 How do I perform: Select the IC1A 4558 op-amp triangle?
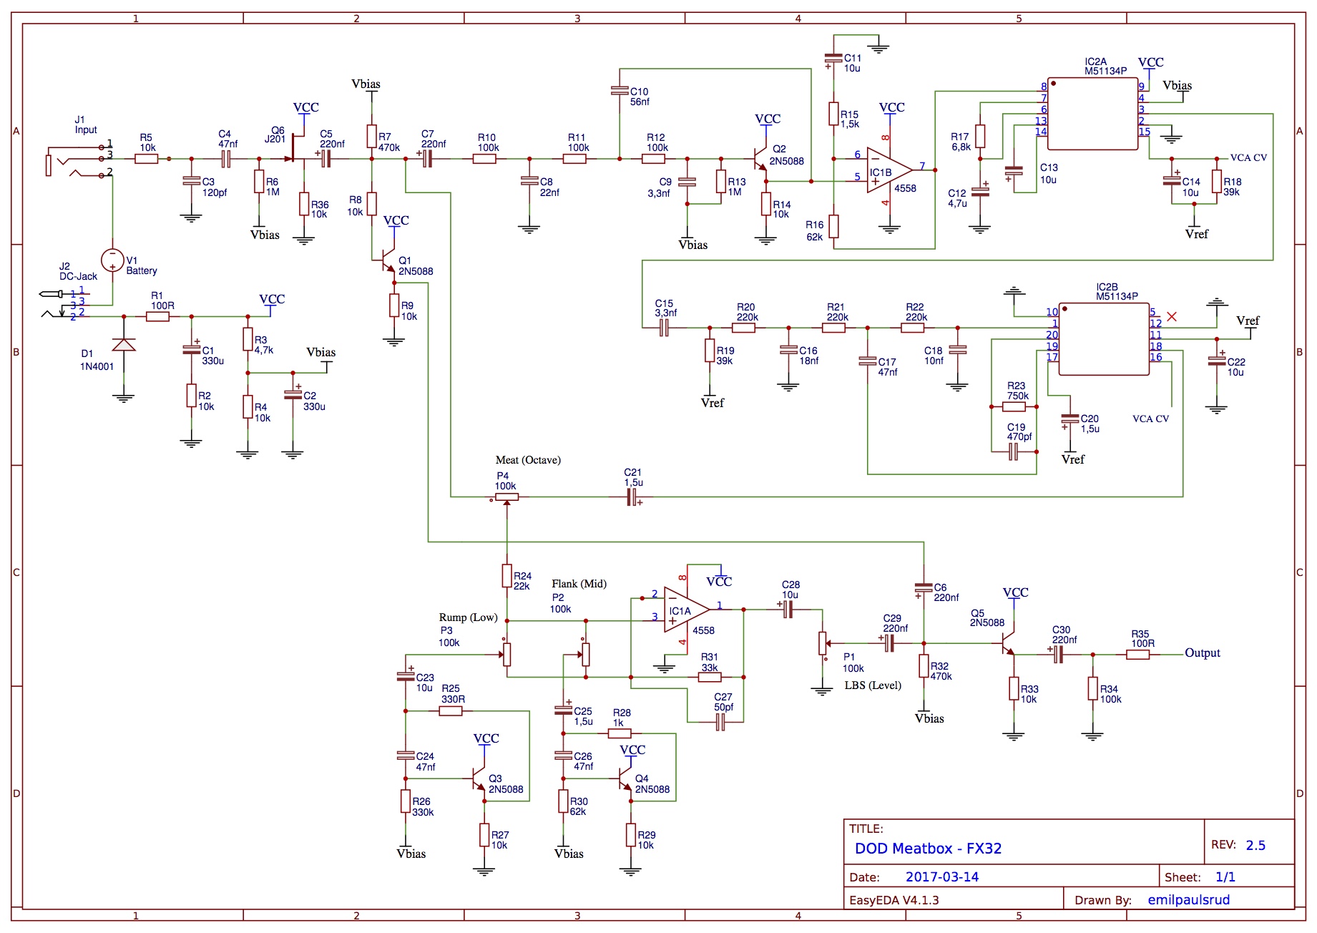tap(685, 610)
